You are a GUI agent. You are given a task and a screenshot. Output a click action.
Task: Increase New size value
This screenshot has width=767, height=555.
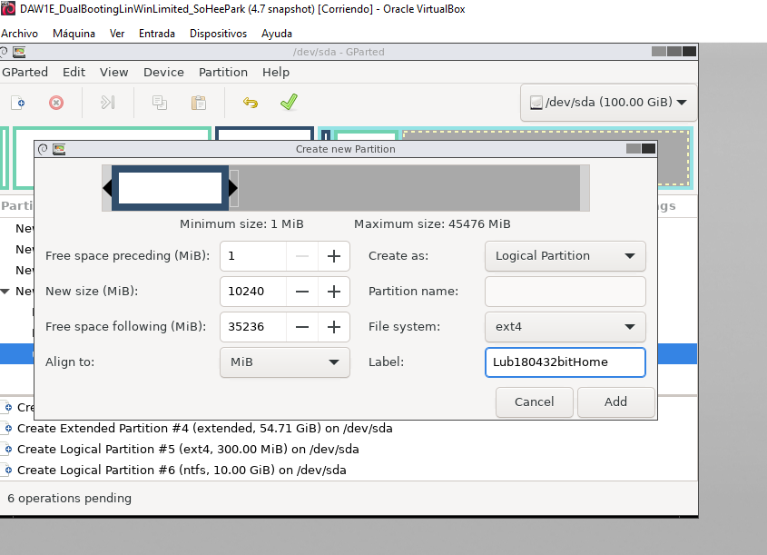tap(334, 292)
